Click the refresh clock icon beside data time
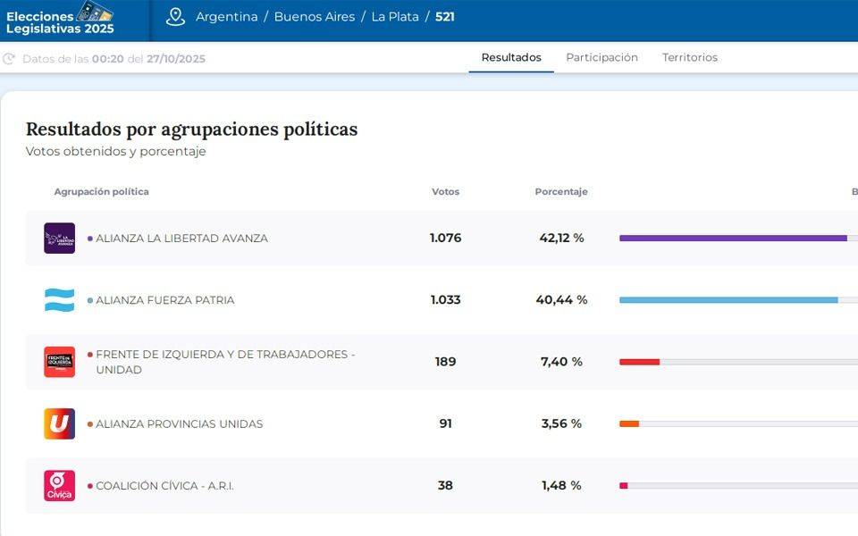The image size is (858, 536). (10, 59)
